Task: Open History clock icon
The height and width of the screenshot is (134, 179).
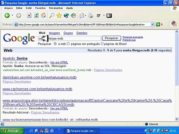Action: tap(73, 16)
